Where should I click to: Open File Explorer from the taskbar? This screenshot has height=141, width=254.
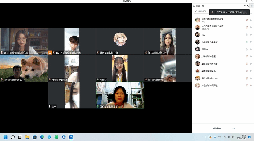click(27, 137)
